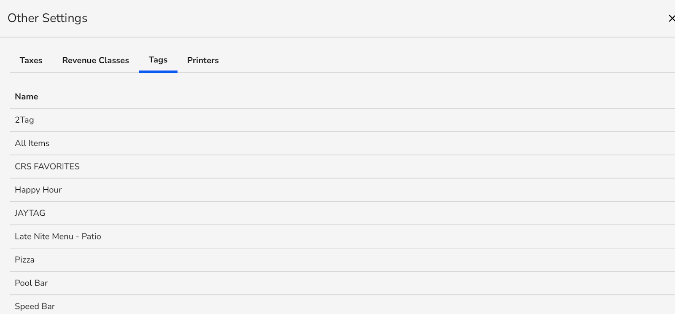Click the word Patio in the tag list
The height and width of the screenshot is (314, 675).
pyautogui.click(x=92, y=236)
